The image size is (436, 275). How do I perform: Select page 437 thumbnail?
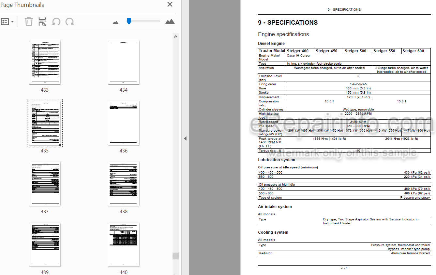tap(45, 184)
